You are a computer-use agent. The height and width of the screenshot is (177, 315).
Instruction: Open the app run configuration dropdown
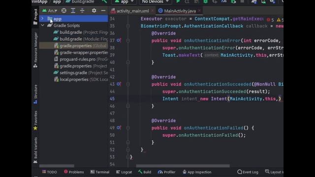coord(124,1)
